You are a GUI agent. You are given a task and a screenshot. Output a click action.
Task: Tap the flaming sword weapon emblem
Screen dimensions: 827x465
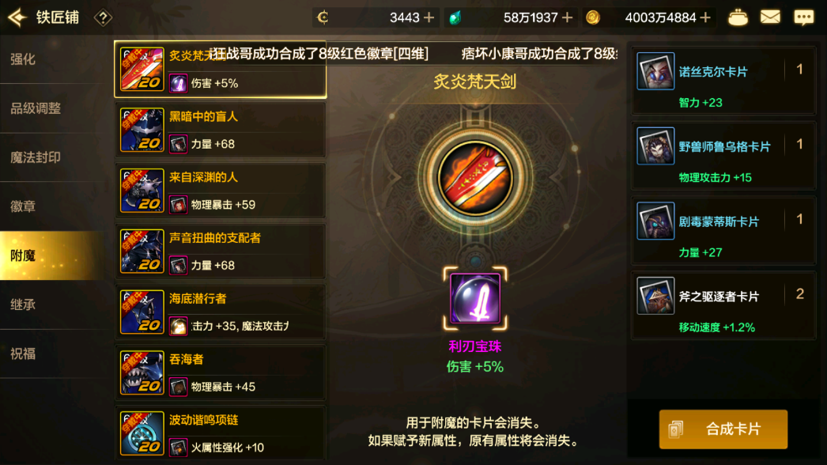click(x=474, y=178)
